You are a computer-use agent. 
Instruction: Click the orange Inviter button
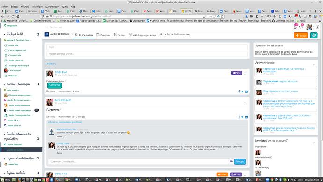(x=301, y=35)
